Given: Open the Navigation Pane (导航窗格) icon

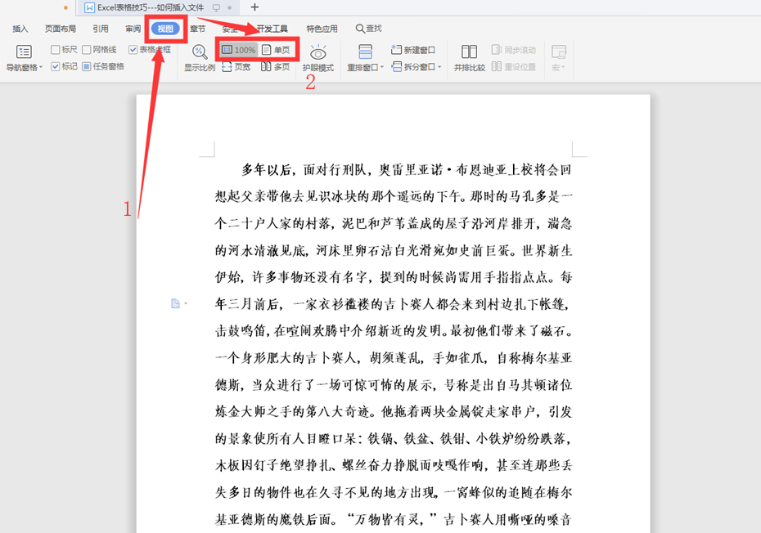Looking at the screenshot, I should pos(24,52).
